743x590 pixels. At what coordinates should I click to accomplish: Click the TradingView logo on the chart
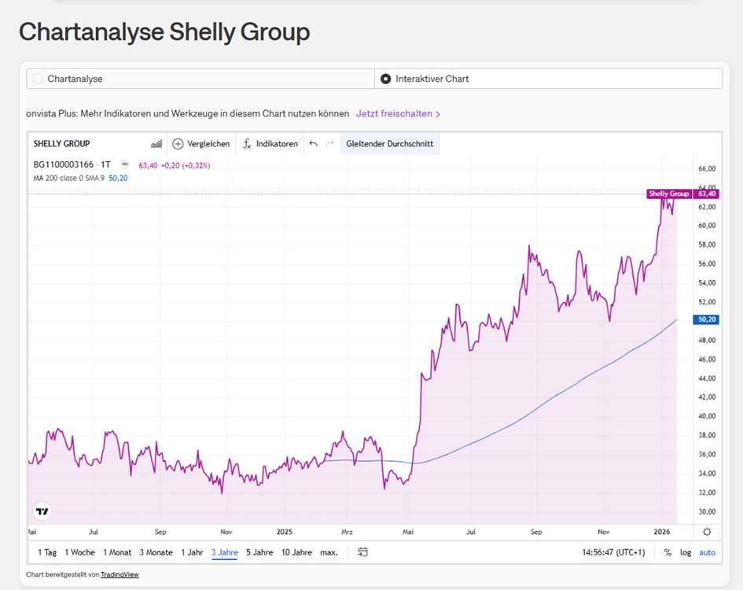click(42, 511)
